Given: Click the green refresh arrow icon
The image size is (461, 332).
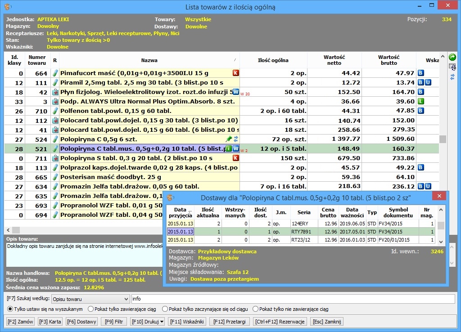Looking at the screenshot, I should tap(452, 57).
